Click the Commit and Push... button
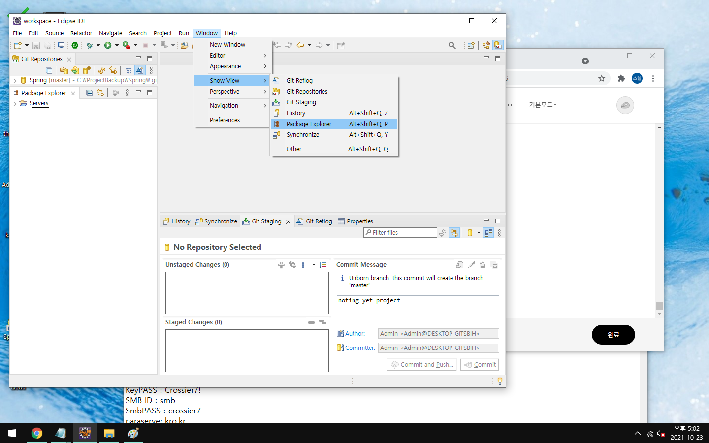Image resolution: width=709 pixels, height=443 pixels. click(421, 365)
